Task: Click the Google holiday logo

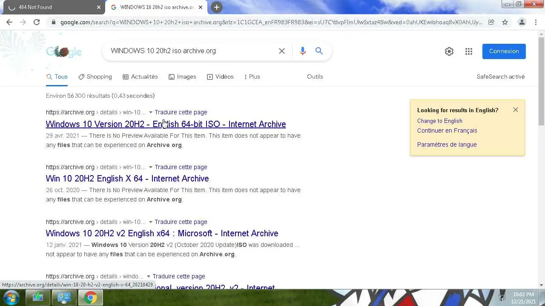Action: click(64, 51)
